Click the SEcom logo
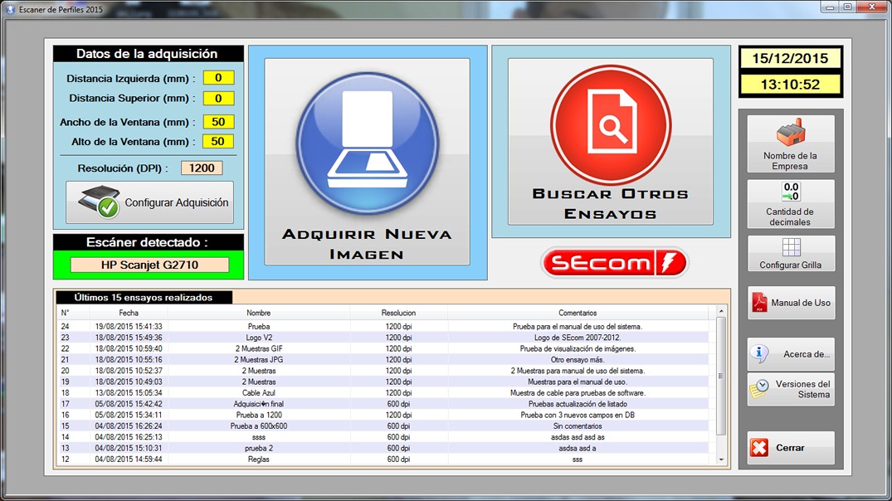Image resolution: width=892 pixels, height=501 pixels. point(614,264)
